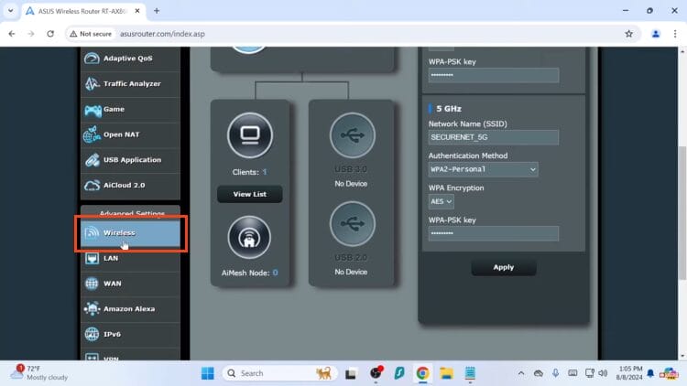The width and height of the screenshot is (687, 386).
Task: Edit the 5 GHz SSID SECURENET_5G field
Action: [494, 137]
